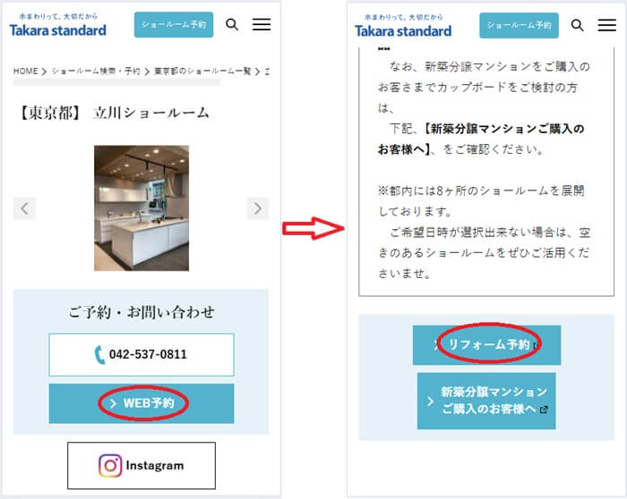Select ショールーム検索・予約 breadcrumb item
The image size is (627, 499).
[96, 72]
